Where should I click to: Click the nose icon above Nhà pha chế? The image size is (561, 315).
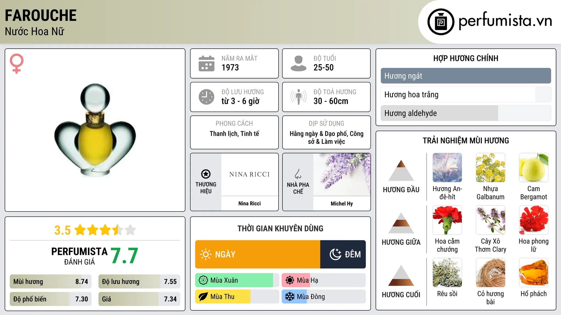pos(298,174)
